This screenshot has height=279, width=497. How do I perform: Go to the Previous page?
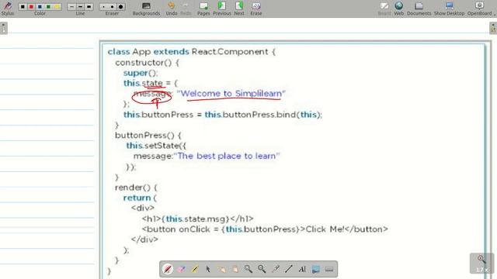click(222, 9)
